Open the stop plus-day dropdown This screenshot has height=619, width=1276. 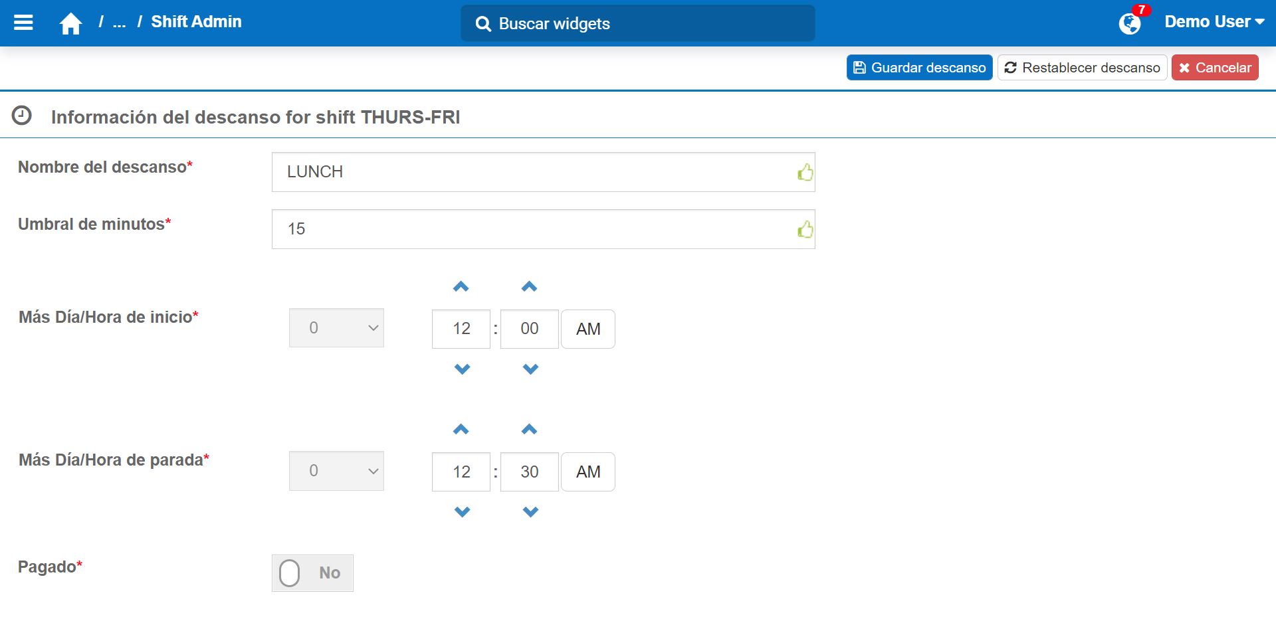coord(336,471)
